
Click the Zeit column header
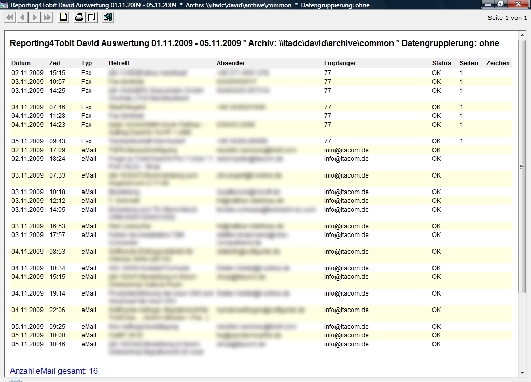[54, 63]
